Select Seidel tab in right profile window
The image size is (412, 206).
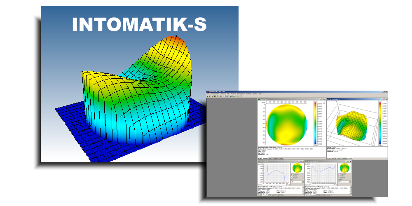tap(328, 195)
